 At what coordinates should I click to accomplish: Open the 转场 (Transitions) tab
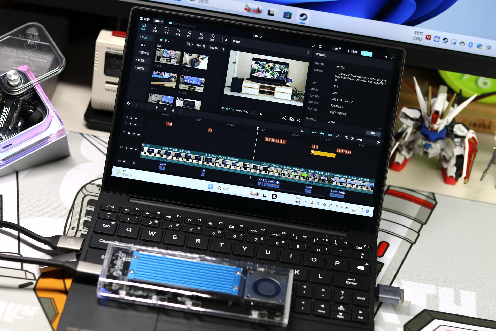coord(201,36)
